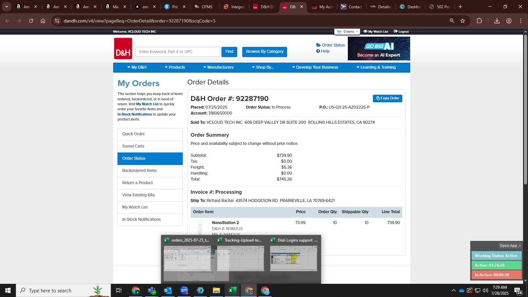Switch to the Contact tab
The height and width of the screenshot is (297, 528).
coord(352,7)
